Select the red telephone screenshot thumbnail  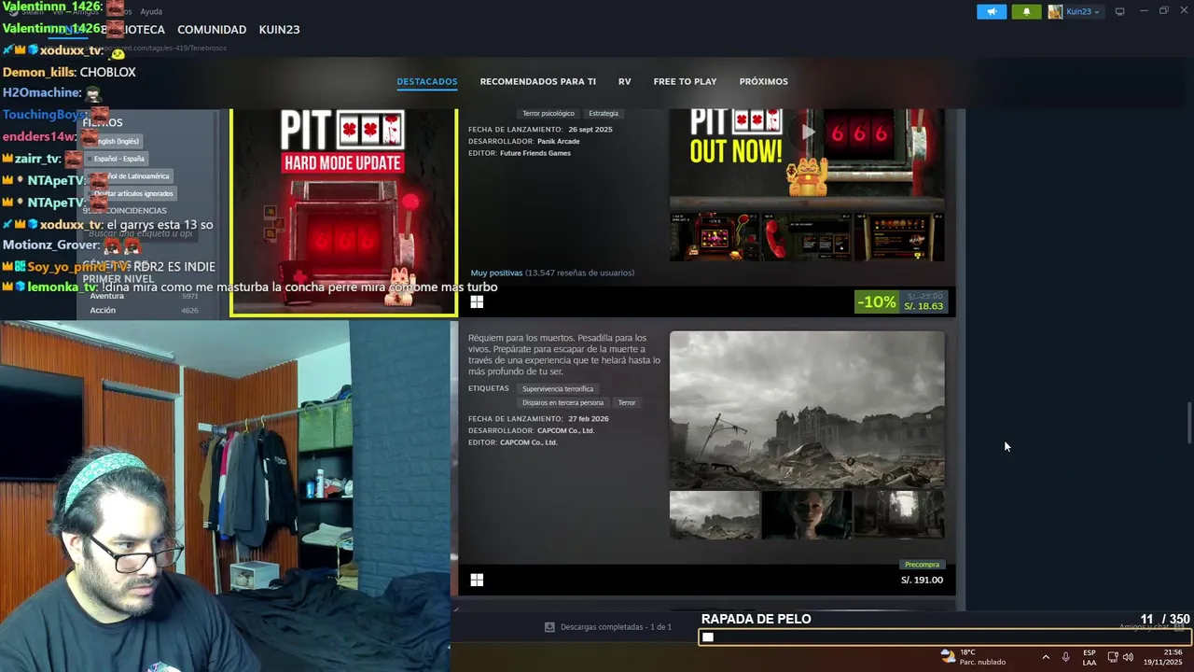[807, 237]
